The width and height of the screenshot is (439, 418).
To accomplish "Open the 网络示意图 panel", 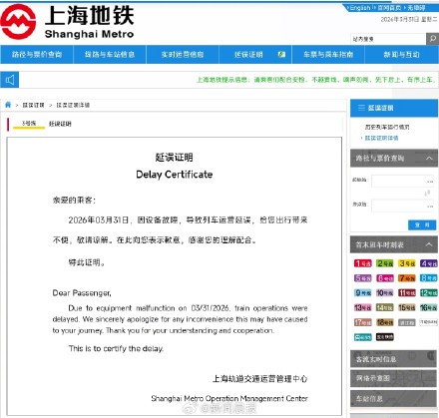I will 393,378.
